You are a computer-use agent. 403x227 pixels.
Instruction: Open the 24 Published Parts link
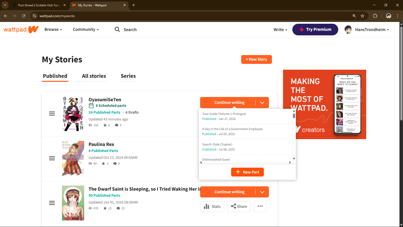point(104,112)
